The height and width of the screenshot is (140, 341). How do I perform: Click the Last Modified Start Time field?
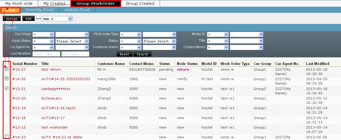click(x=46, y=54)
